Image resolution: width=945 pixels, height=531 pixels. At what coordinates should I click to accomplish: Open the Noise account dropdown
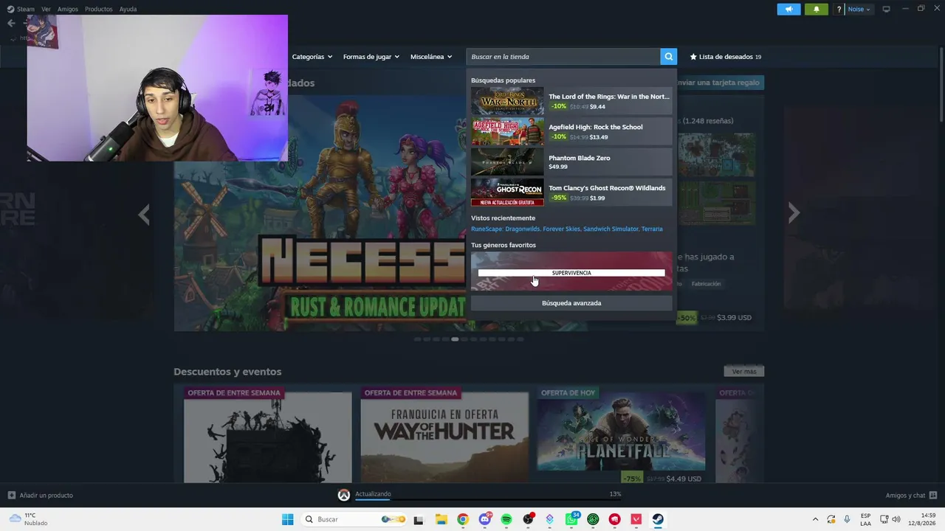[859, 9]
